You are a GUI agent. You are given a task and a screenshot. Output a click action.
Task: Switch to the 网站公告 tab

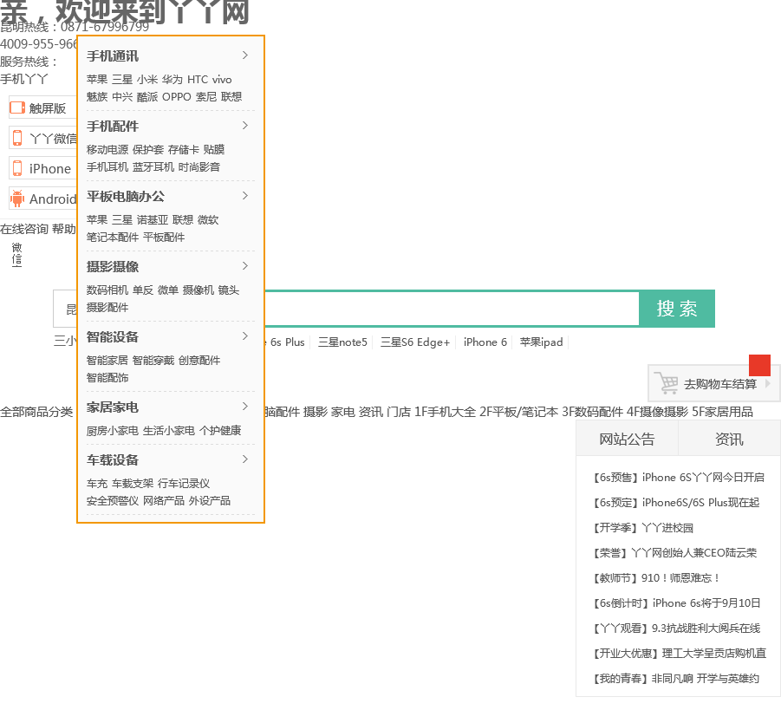[x=627, y=439]
